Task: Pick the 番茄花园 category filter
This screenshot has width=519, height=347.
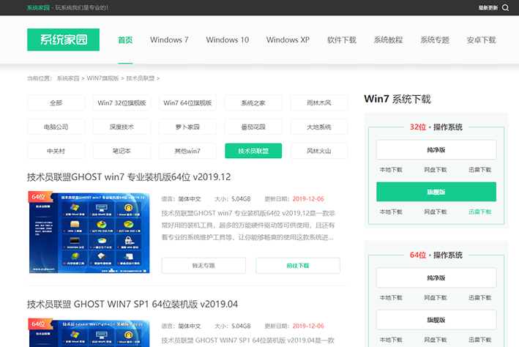Action: pos(253,127)
